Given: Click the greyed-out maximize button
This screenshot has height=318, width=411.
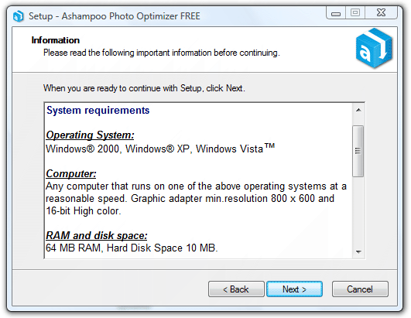Looking at the screenshot, I should click(x=355, y=13).
